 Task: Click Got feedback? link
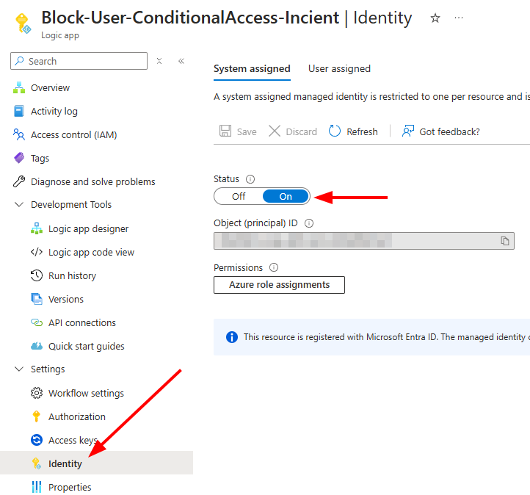coord(440,131)
